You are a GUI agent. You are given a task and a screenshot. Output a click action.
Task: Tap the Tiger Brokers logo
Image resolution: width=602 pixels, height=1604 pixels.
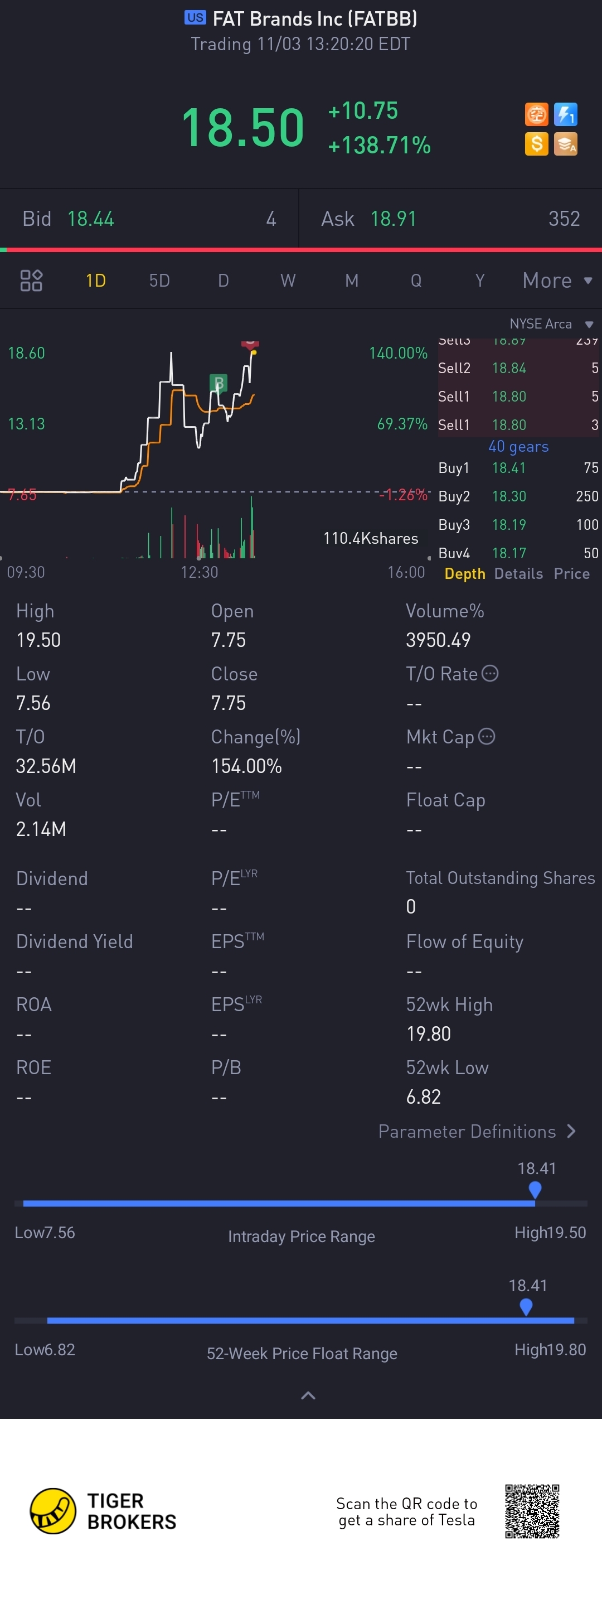pos(103,1511)
